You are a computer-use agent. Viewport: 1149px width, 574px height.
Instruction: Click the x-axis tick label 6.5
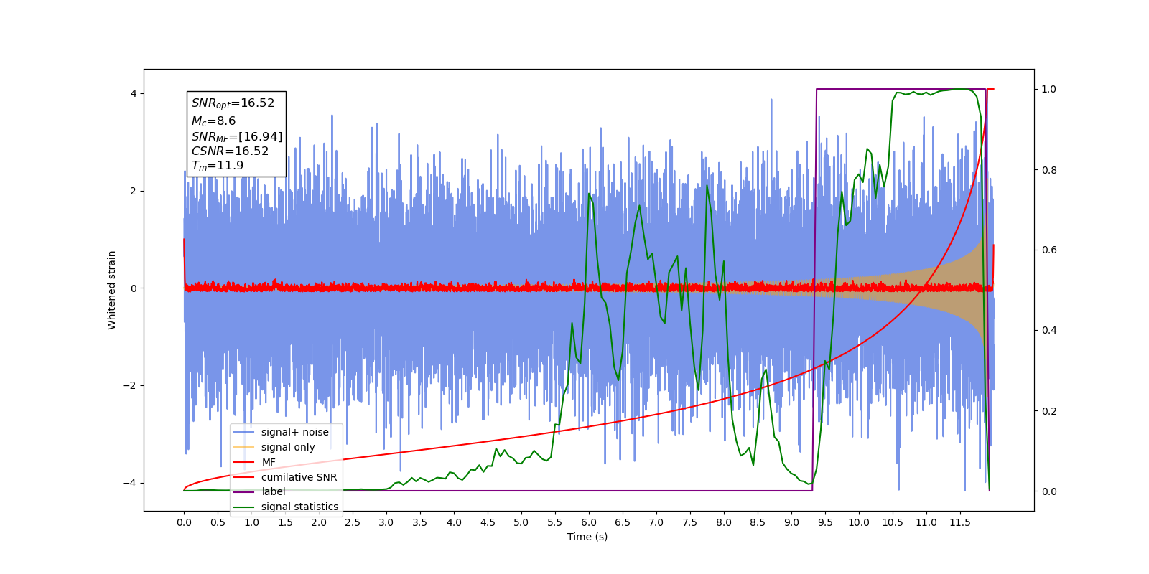(x=623, y=522)
